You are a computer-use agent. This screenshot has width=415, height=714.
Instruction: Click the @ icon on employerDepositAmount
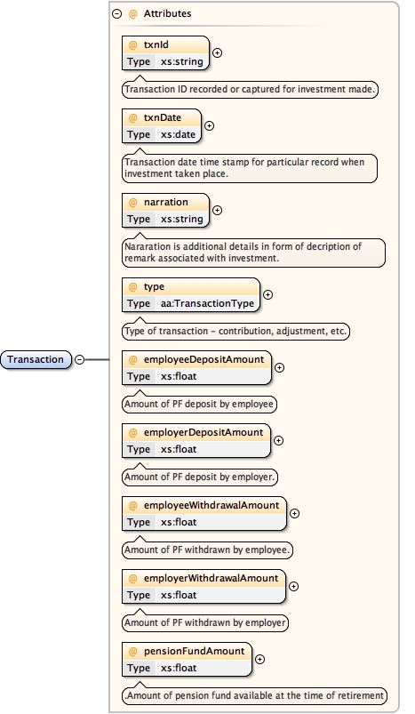click(133, 433)
